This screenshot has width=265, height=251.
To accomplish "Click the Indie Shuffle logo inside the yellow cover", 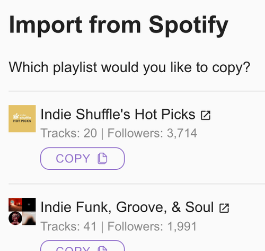I will (22, 118).
